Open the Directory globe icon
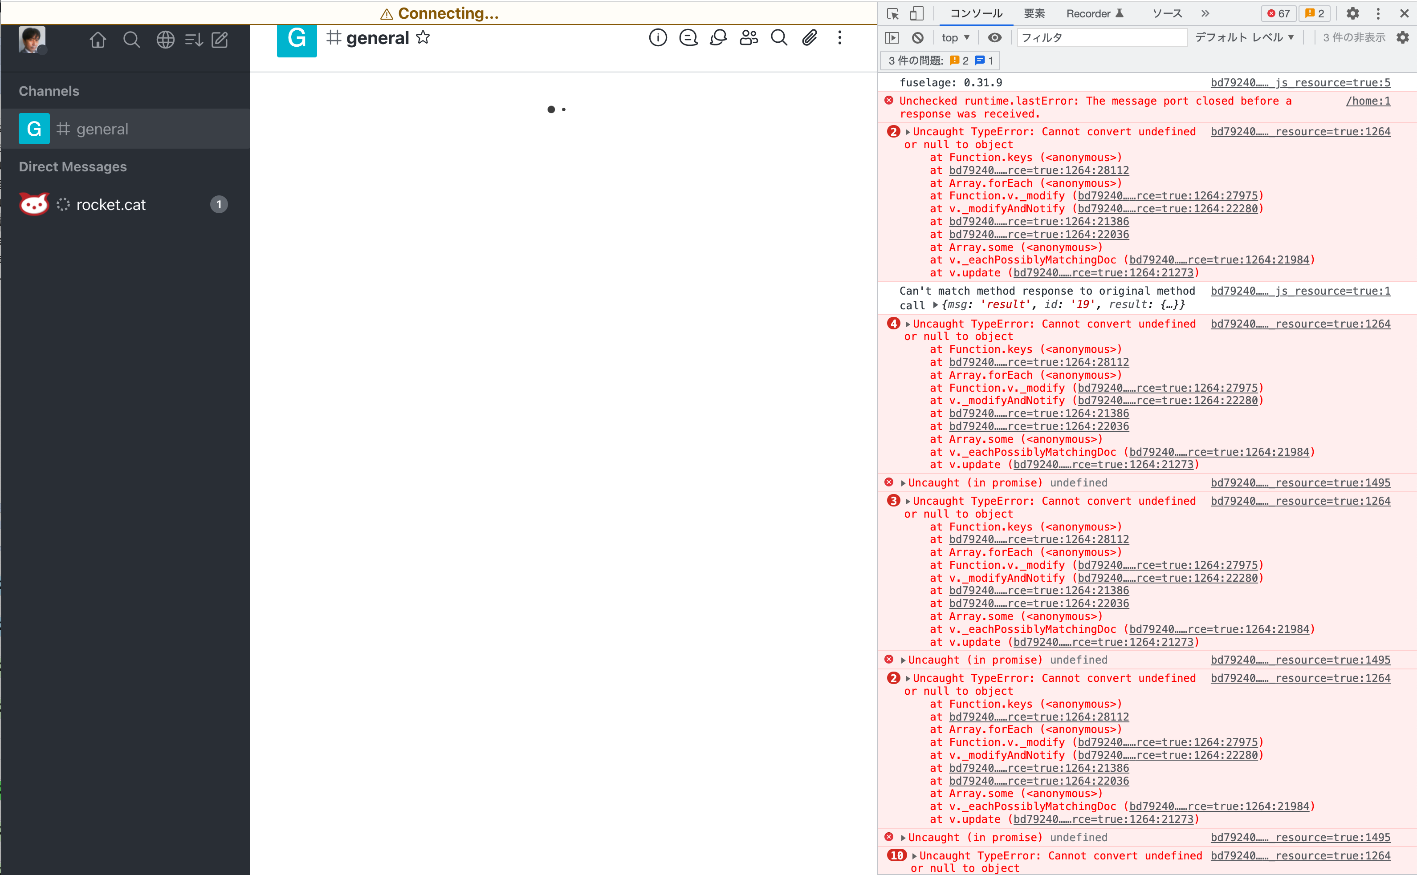This screenshot has width=1417, height=875. pyautogui.click(x=166, y=39)
